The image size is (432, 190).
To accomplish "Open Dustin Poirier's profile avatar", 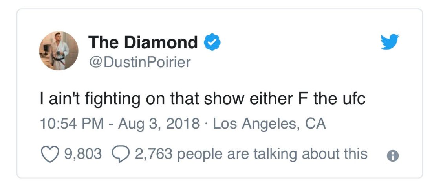I will click(x=59, y=51).
